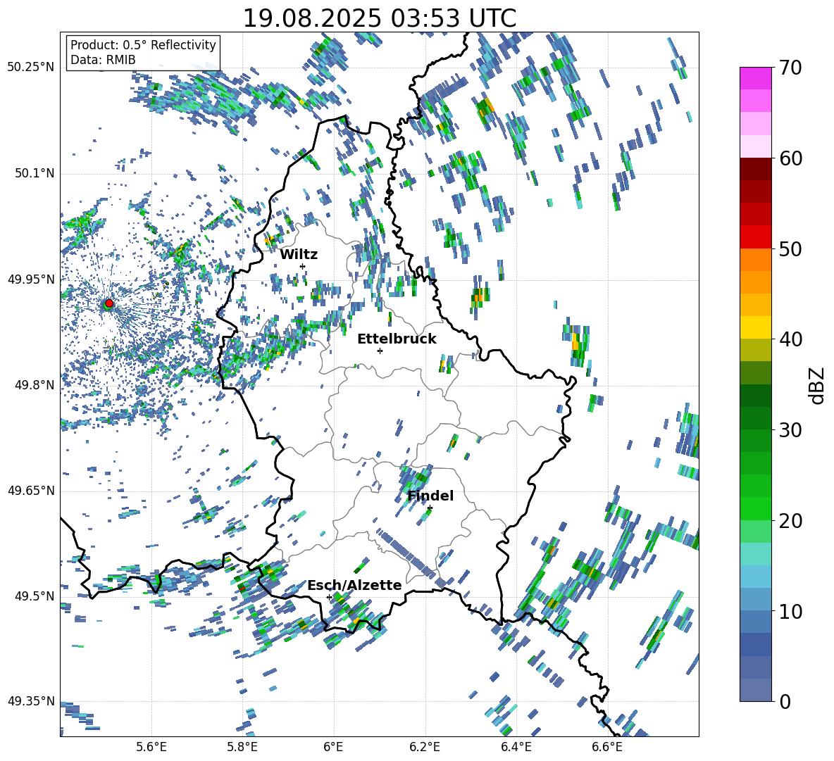Click the bright red colorbar segment above 50

[755, 237]
